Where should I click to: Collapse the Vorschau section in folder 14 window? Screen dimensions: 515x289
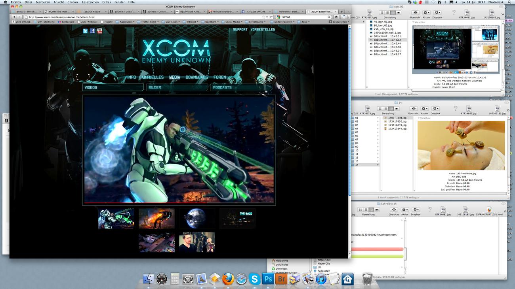coord(419,118)
